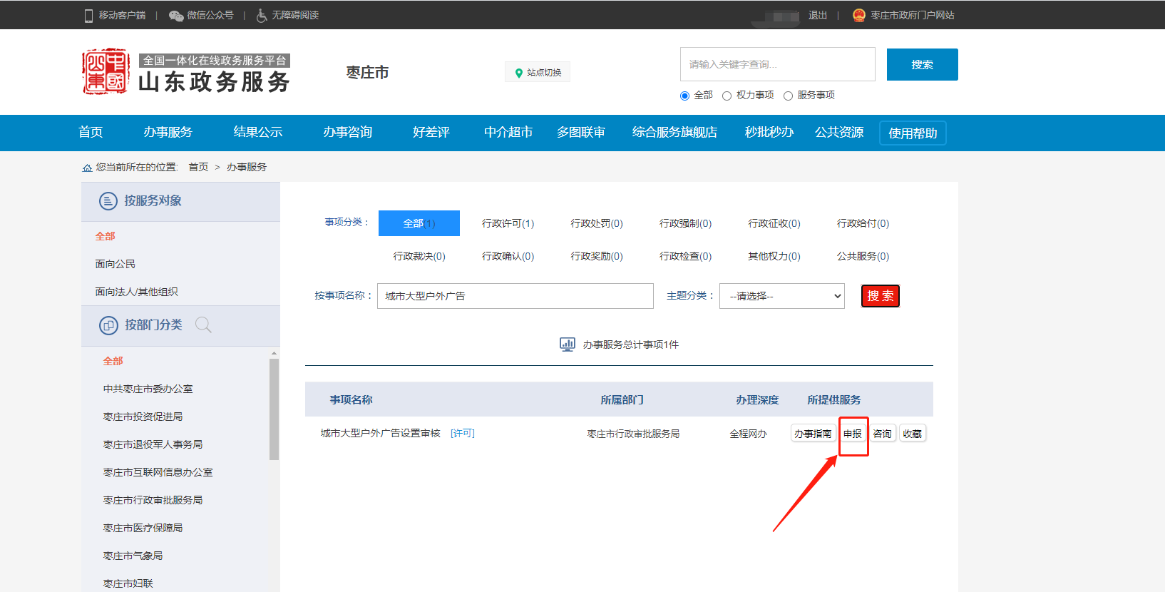Click the 按事项名称 input field
Image resolution: width=1165 pixels, height=592 pixels.
click(x=515, y=296)
